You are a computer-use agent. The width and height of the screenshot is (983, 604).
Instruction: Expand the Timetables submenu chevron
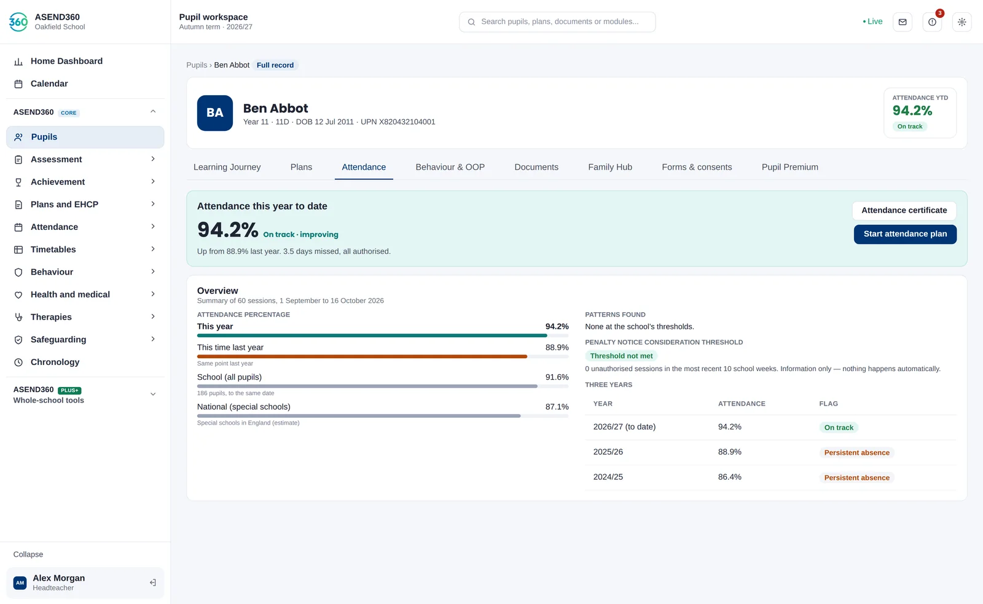click(153, 249)
